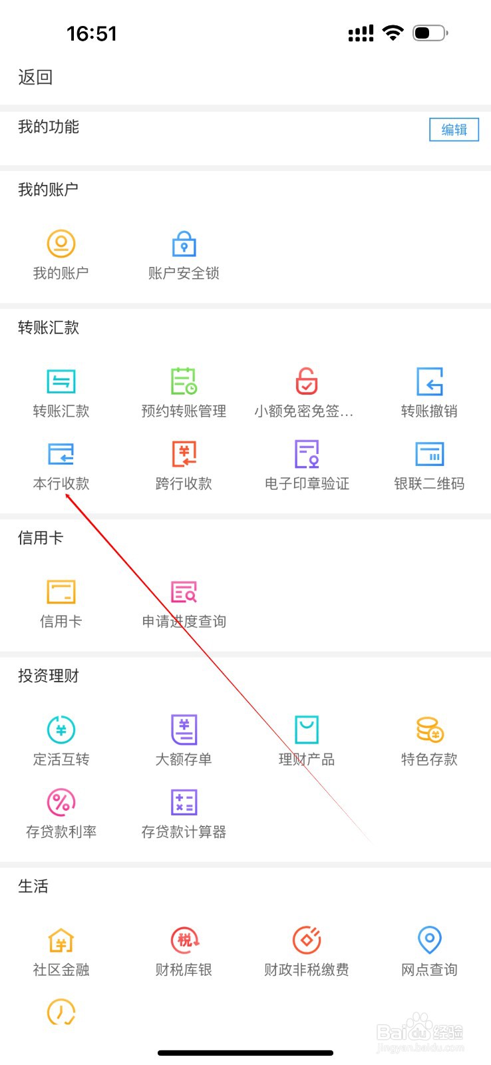Open 特色存款 coins icon

pyautogui.click(x=430, y=730)
